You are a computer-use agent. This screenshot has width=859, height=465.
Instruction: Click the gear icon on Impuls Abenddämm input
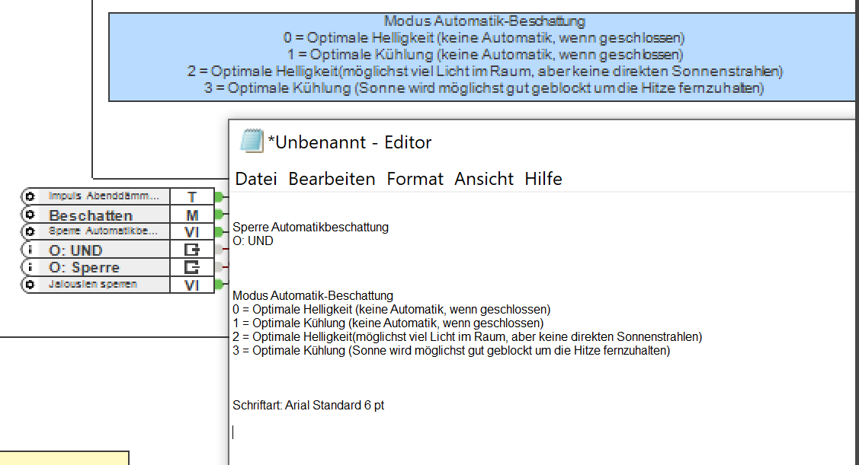coord(28,196)
